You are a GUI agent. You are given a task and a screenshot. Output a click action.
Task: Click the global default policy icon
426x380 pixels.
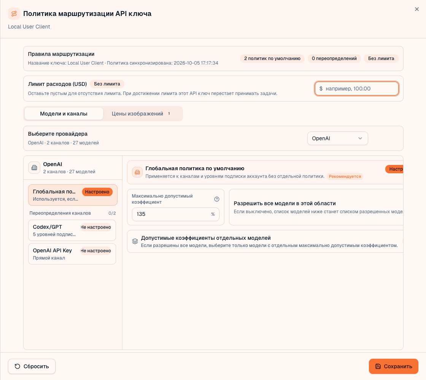pyautogui.click(x=137, y=172)
